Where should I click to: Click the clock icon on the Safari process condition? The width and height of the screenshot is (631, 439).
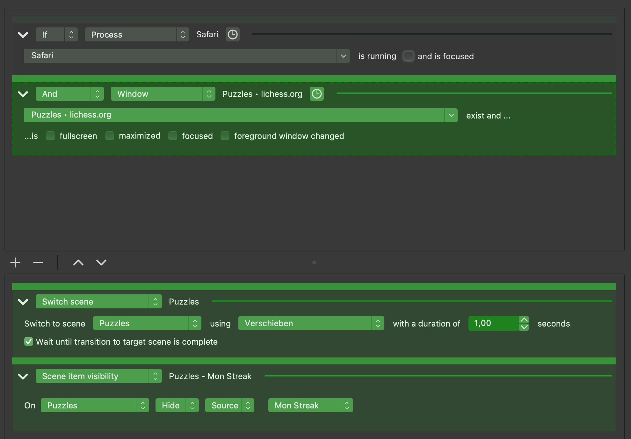point(233,34)
